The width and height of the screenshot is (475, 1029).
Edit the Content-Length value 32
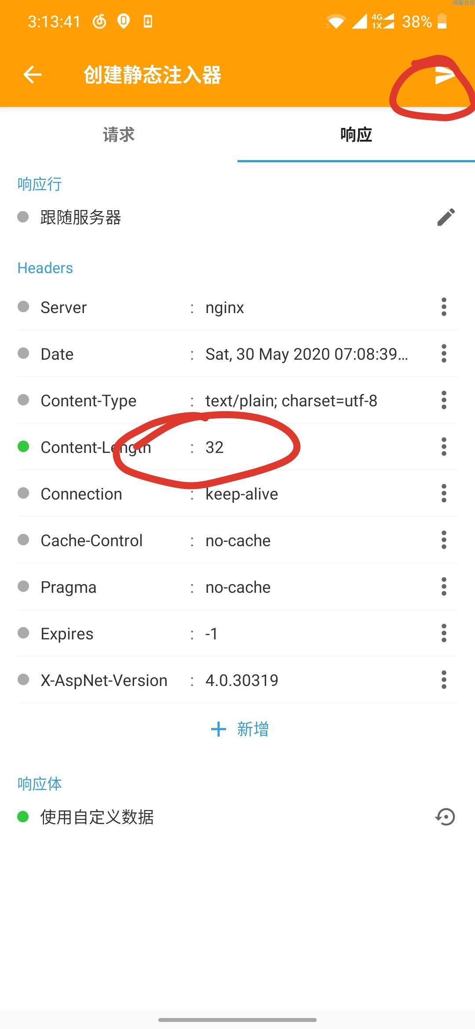point(215,448)
